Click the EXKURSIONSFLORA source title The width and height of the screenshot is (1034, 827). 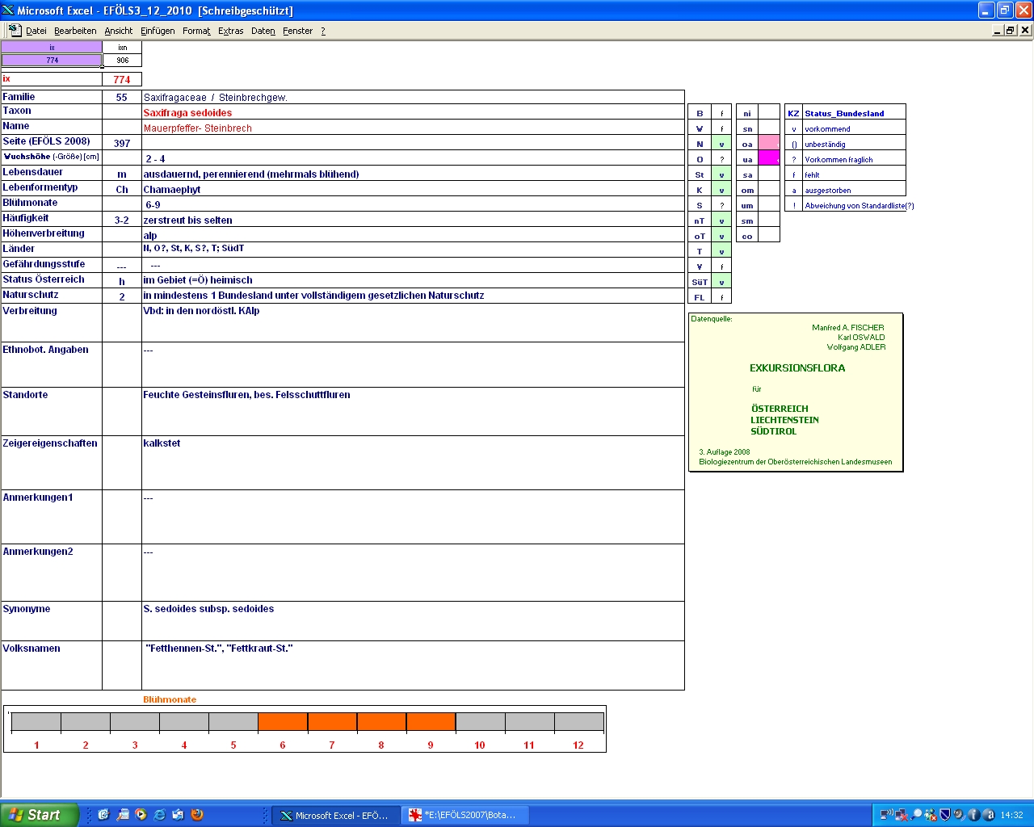click(797, 367)
